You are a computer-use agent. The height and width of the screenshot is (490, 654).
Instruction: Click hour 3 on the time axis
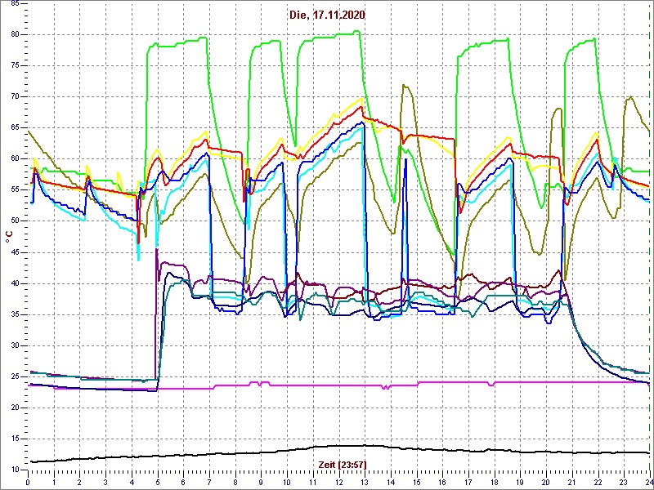[x=105, y=482]
